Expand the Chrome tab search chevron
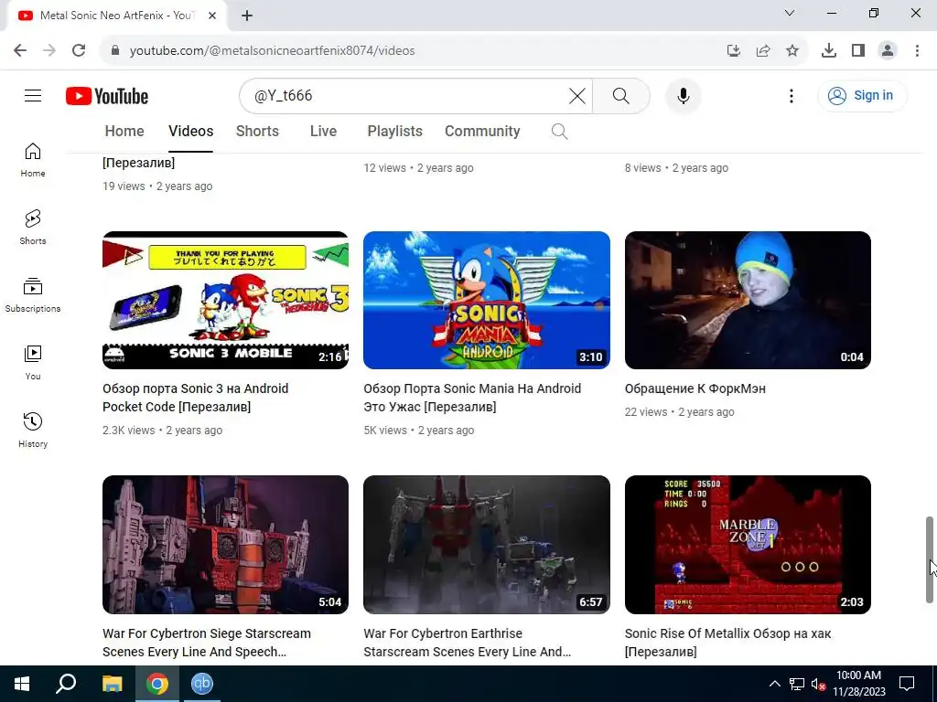This screenshot has width=937, height=702. [790, 13]
